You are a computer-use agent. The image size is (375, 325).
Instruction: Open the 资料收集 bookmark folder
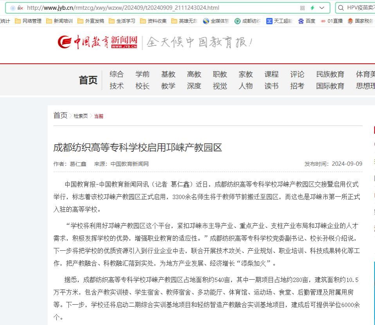pos(153,21)
